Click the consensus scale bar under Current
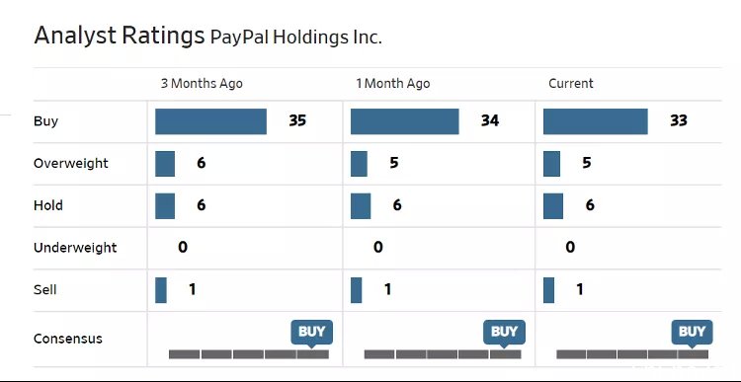The image size is (741, 382). click(632, 354)
